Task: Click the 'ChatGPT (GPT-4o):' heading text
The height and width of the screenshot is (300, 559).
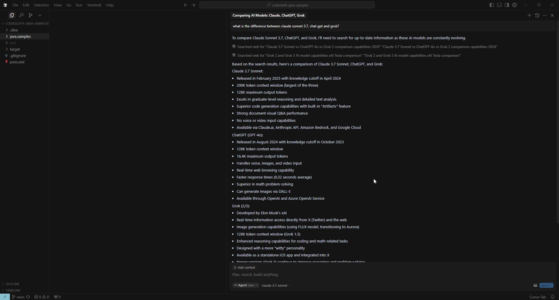Action: 247,135
